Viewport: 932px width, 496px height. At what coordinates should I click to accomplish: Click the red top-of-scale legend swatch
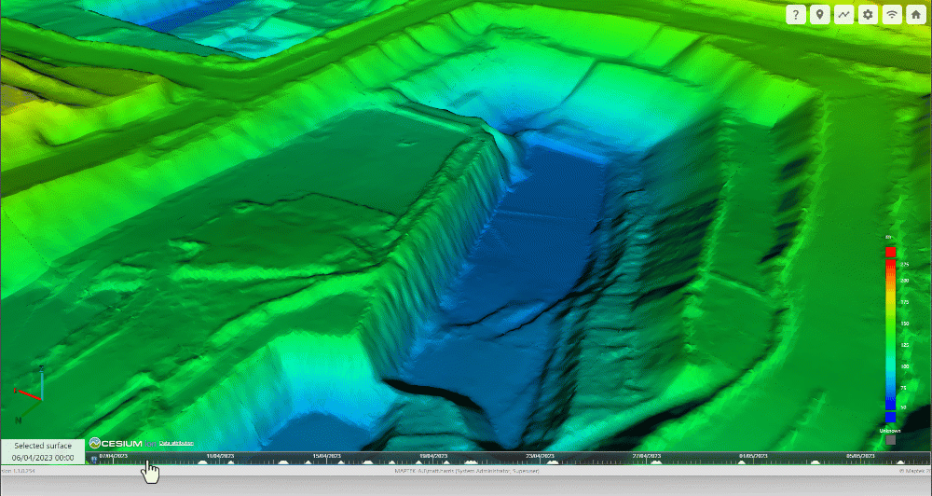(x=890, y=252)
